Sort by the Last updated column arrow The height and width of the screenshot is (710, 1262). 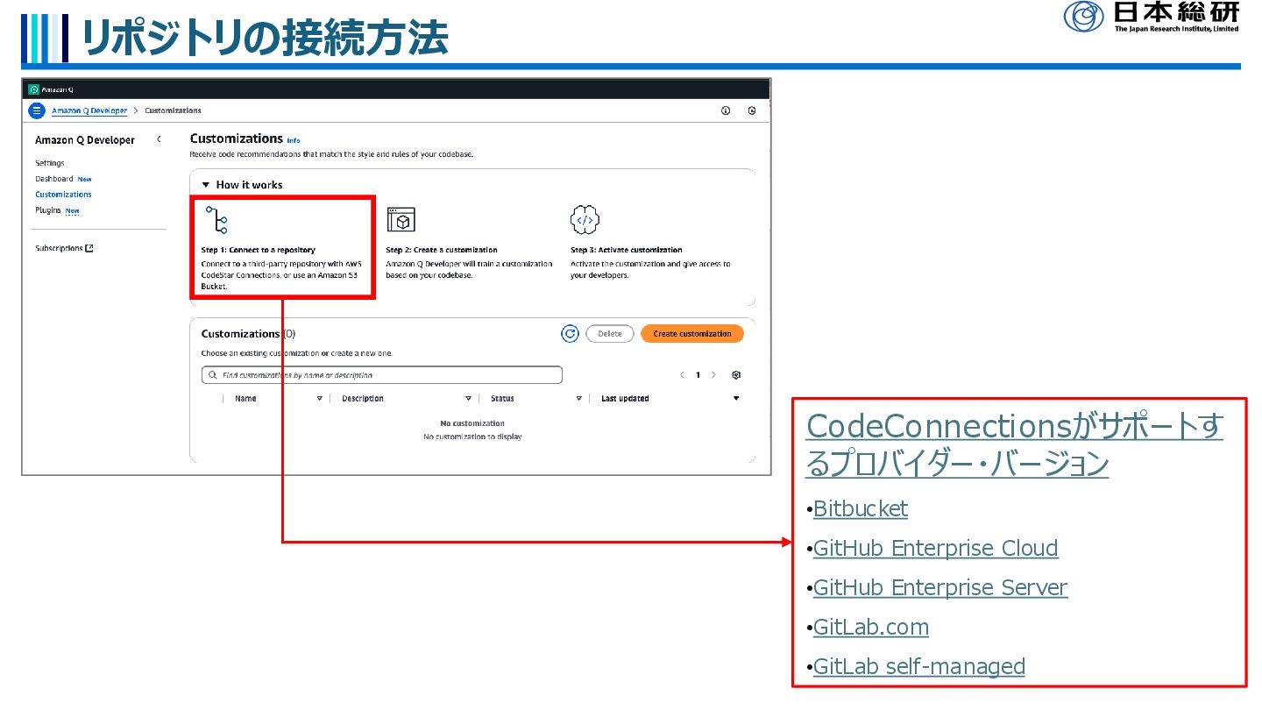click(x=736, y=399)
